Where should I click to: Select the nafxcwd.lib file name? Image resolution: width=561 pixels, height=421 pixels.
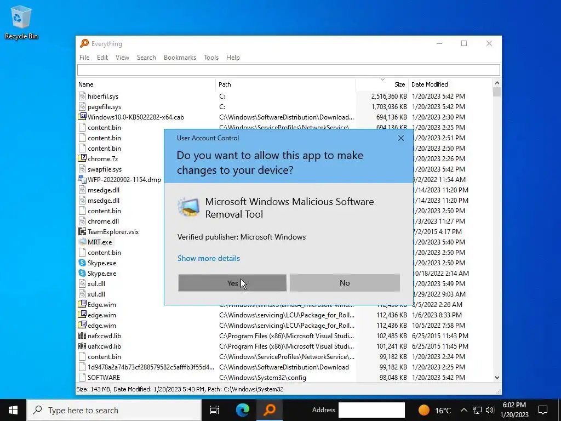[x=105, y=336]
